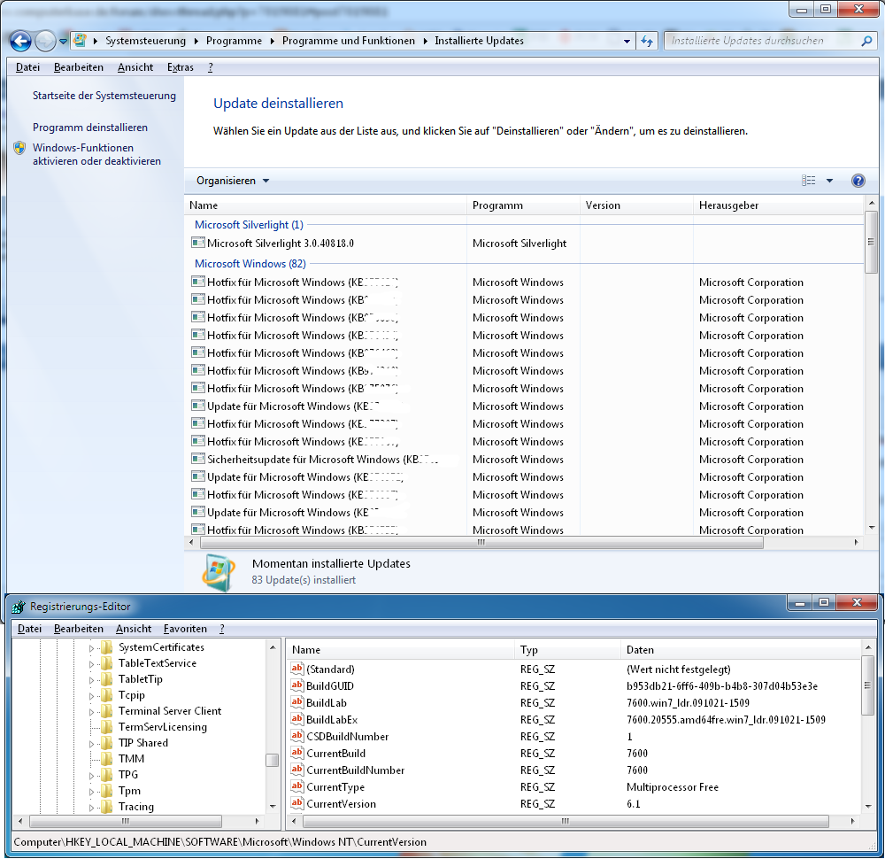Open the Favoriten menu in Registrierungs-Editor

pyautogui.click(x=185, y=629)
